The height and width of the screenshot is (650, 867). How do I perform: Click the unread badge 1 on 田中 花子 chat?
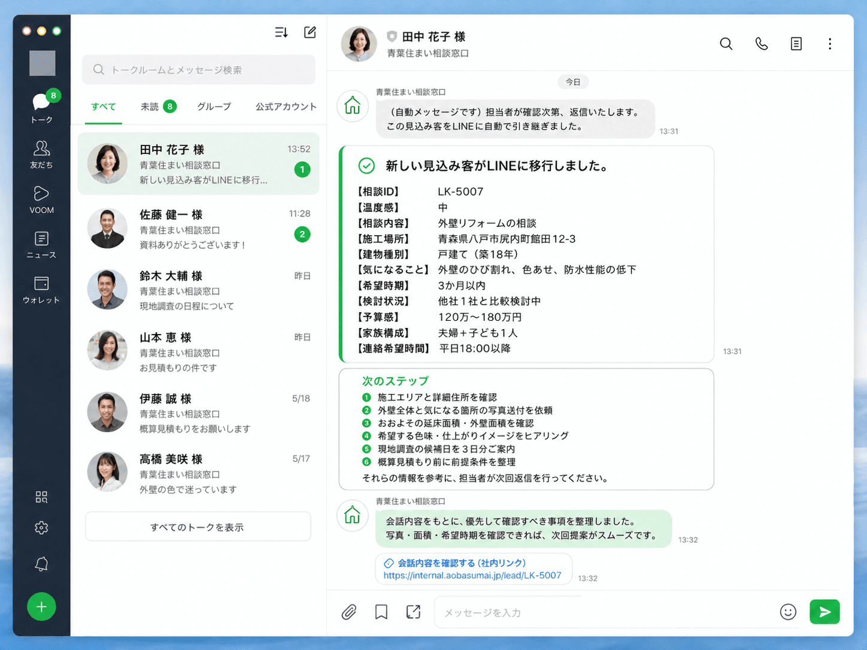pyautogui.click(x=302, y=170)
